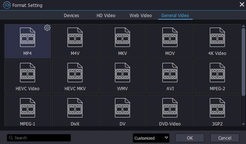246x144 pixels.
Task: Pick the MKV format icon
Action: 122,37
